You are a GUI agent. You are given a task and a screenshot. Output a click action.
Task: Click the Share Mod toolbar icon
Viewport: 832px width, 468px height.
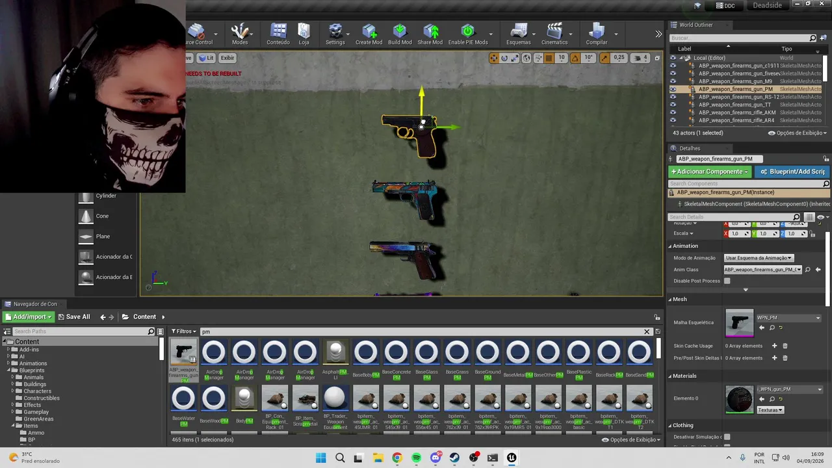[x=430, y=34]
